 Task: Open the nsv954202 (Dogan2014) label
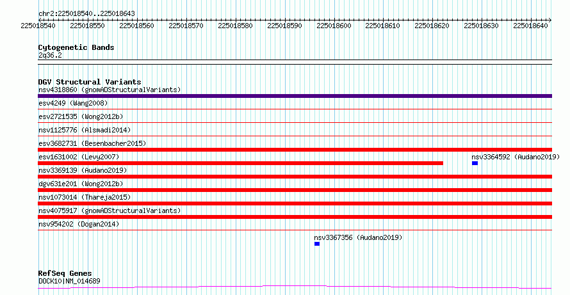[79, 224]
